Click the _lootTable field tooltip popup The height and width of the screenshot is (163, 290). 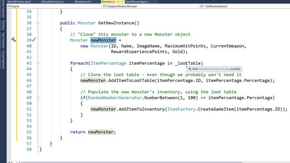[x=214, y=69]
